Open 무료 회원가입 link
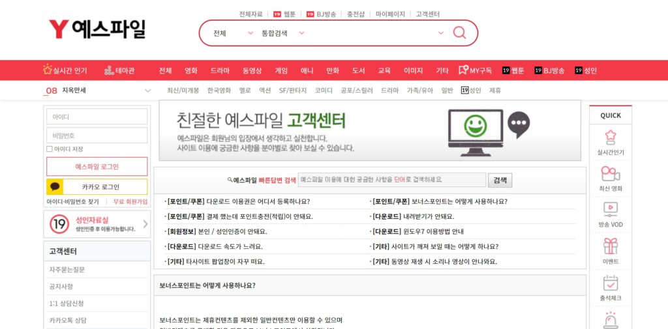This screenshot has height=329, width=668. point(130,202)
